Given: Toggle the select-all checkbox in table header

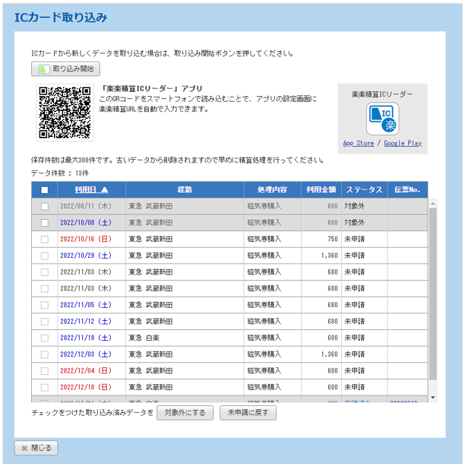Looking at the screenshot, I should click(44, 190).
